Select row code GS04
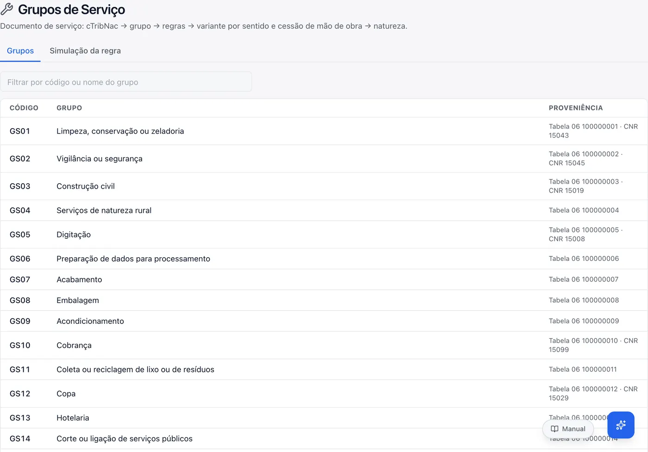The image size is (648, 452). 20,211
